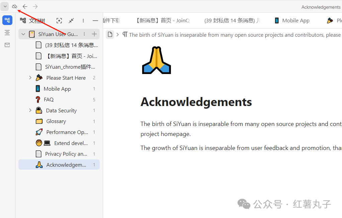Focus the current document in the tree
342x218 pixels.
click(x=59, y=21)
